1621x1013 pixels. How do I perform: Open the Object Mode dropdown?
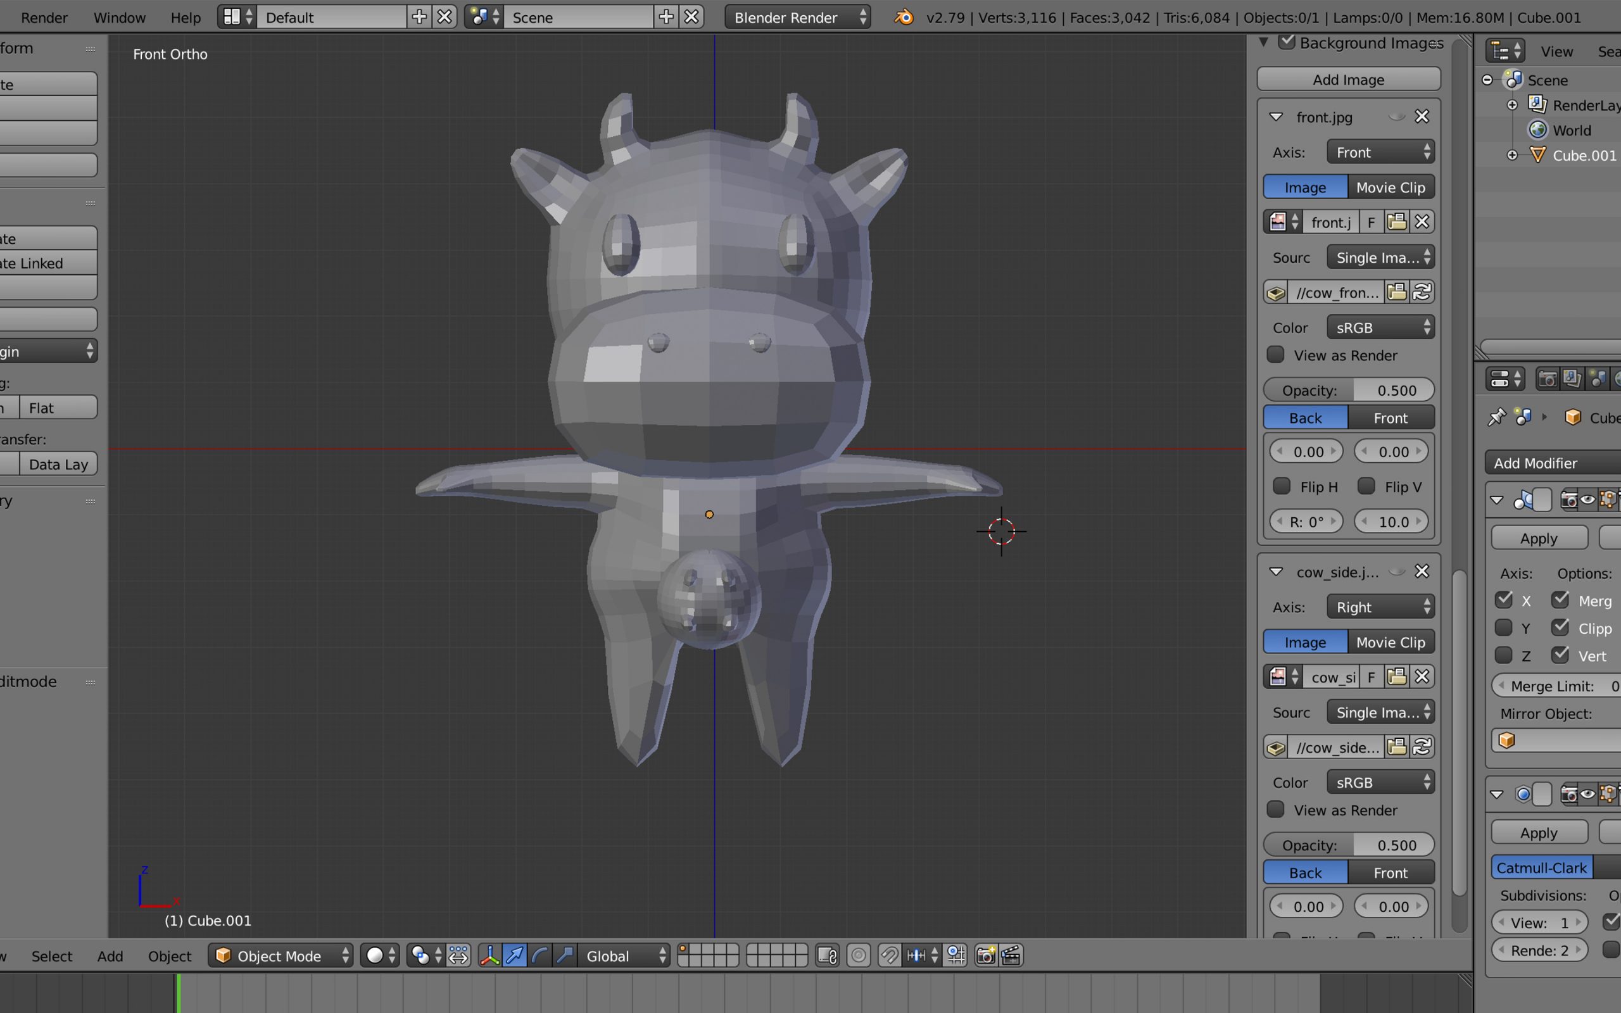281,955
